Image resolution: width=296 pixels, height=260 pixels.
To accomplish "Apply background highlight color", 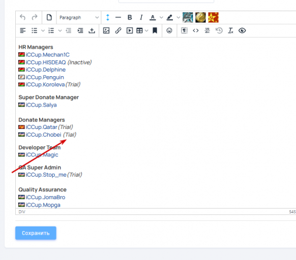I will tap(169, 18).
